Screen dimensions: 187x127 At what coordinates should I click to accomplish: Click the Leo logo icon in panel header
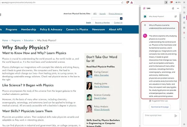click(x=144, y=8)
